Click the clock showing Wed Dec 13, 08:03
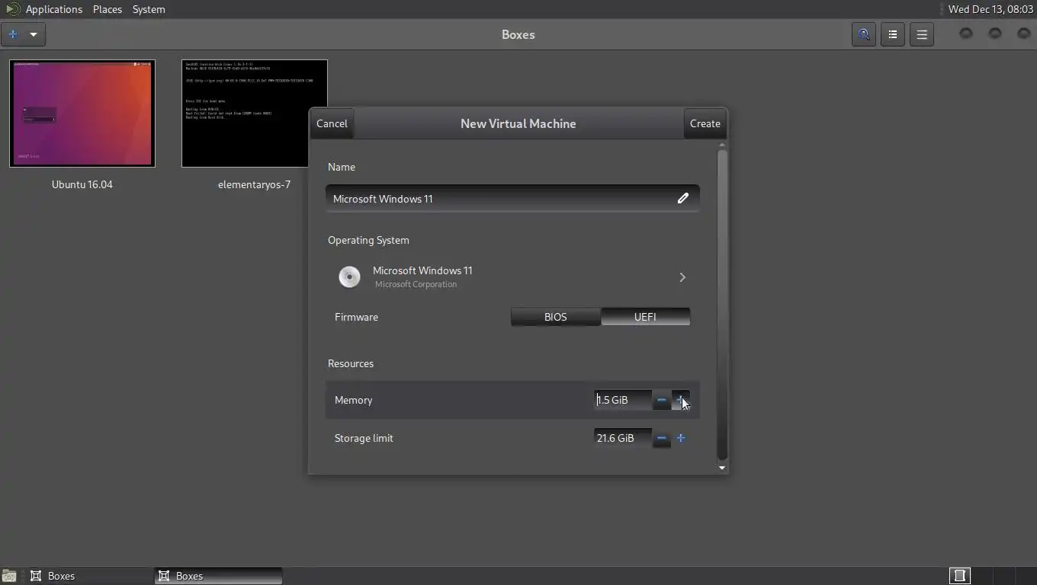This screenshot has width=1037, height=585. (990, 9)
